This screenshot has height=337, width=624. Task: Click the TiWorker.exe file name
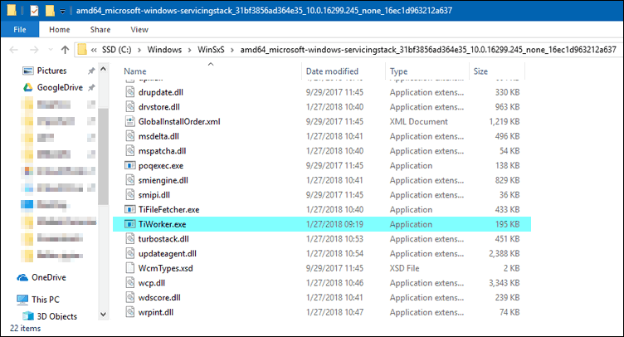point(162,224)
